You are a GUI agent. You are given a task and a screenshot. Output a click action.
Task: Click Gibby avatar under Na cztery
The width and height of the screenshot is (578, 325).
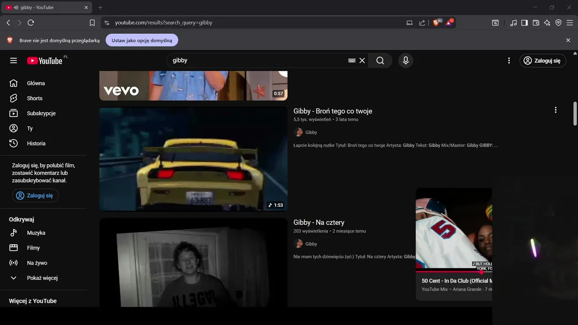(298, 243)
